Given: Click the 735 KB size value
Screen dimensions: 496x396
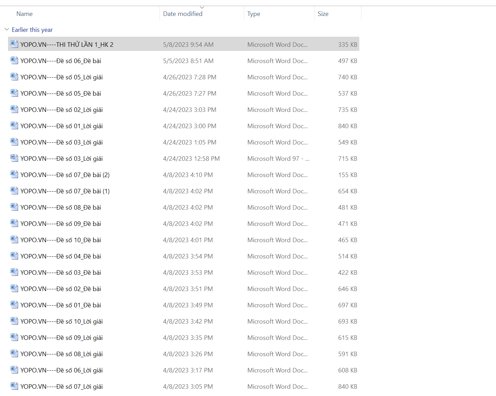Looking at the screenshot, I should tap(348, 109).
